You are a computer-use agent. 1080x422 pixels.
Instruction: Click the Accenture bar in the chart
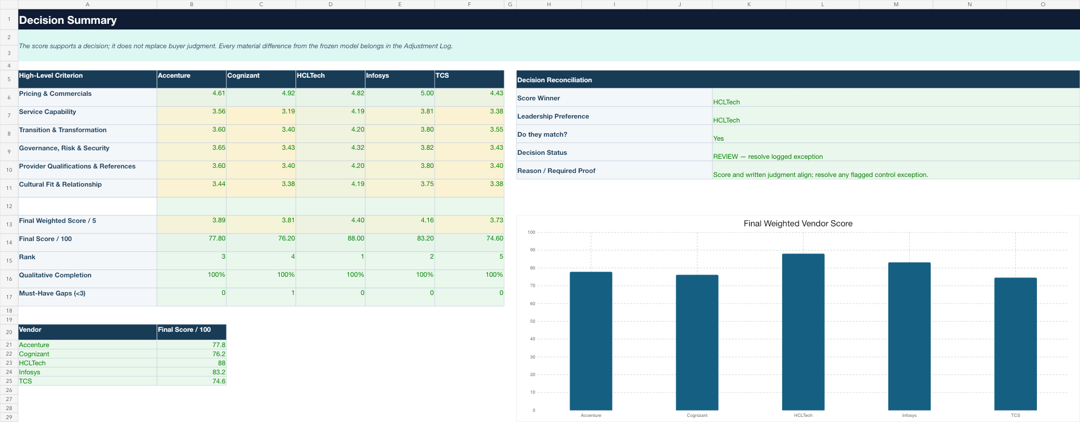pyautogui.click(x=591, y=341)
